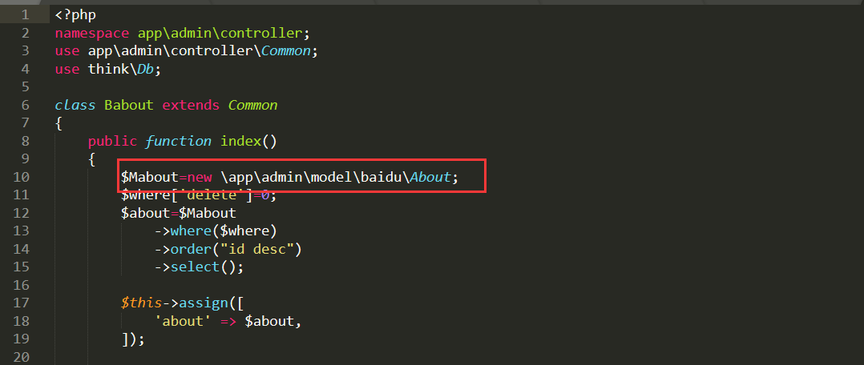Click $Mabout after the equals sign, line 12

[x=208, y=212]
